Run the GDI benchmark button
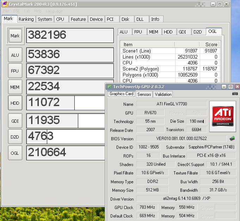The width and height of the screenshot is (240, 221). (15, 121)
